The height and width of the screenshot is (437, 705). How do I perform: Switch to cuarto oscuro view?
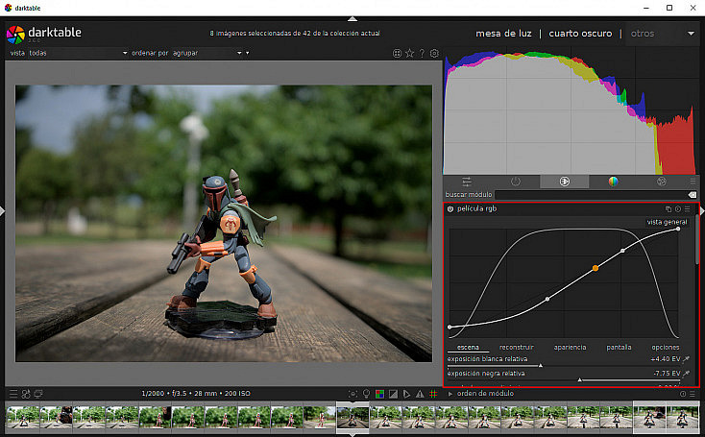(x=580, y=34)
